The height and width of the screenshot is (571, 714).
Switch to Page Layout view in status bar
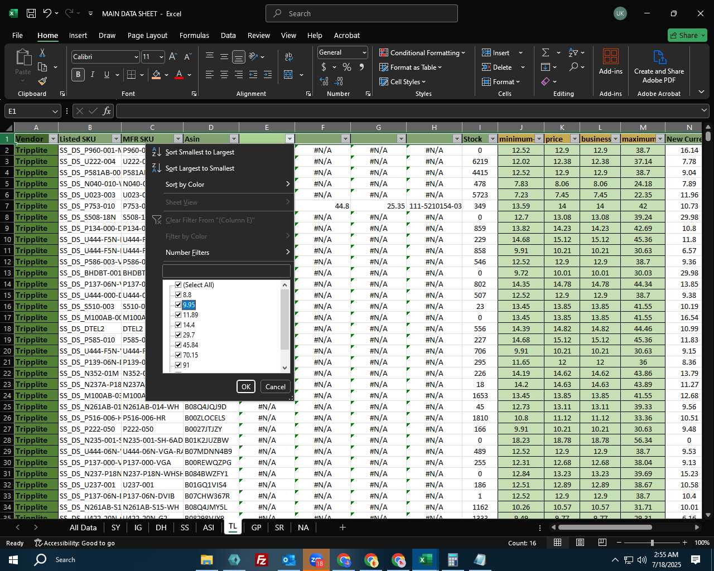pyautogui.click(x=580, y=543)
